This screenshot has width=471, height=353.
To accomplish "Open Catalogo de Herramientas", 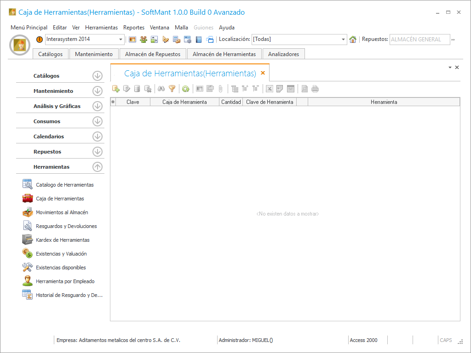I will tap(64, 185).
